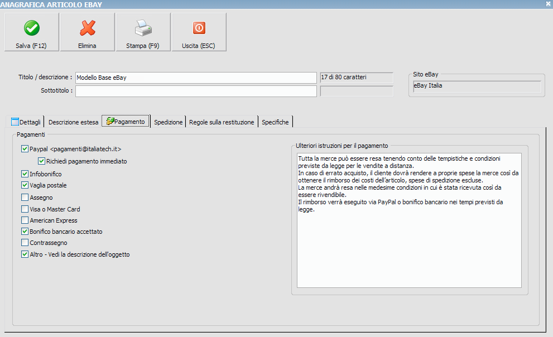Click the Ulteriori istruzioni per il pagamento textarea
Viewport: 553px width, 337px height.
pyautogui.click(x=409, y=220)
